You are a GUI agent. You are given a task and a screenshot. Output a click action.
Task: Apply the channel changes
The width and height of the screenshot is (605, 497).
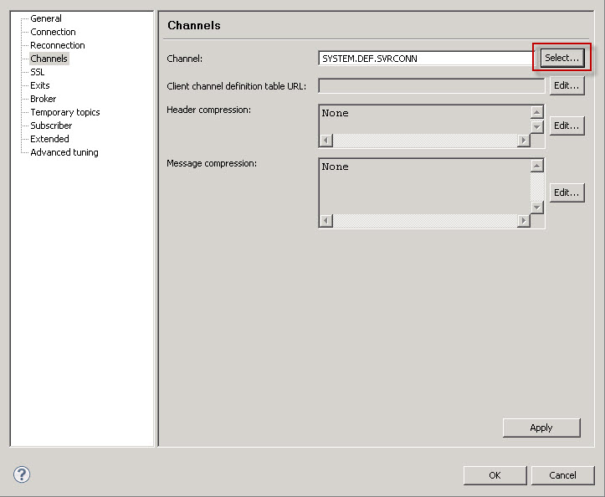tap(541, 428)
